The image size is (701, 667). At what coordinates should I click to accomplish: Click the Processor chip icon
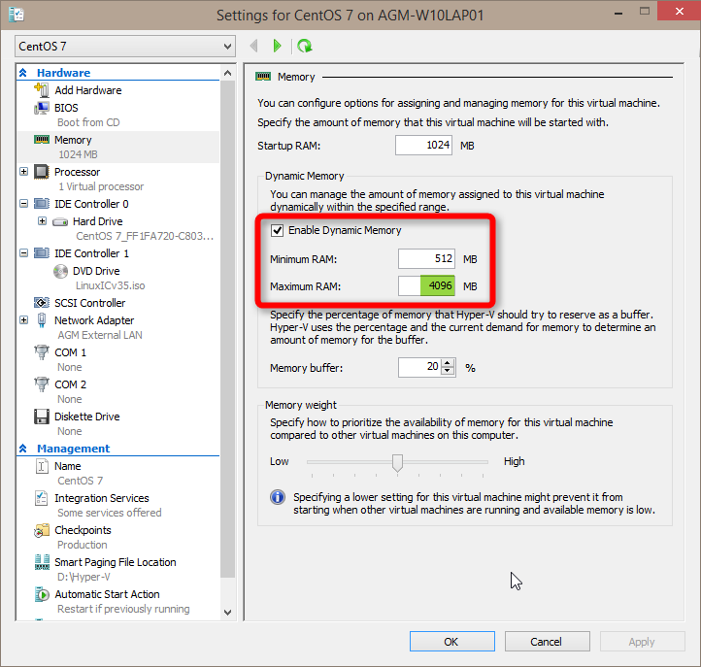(42, 172)
